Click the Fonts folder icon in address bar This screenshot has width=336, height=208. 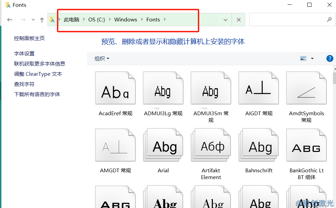point(52,20)
